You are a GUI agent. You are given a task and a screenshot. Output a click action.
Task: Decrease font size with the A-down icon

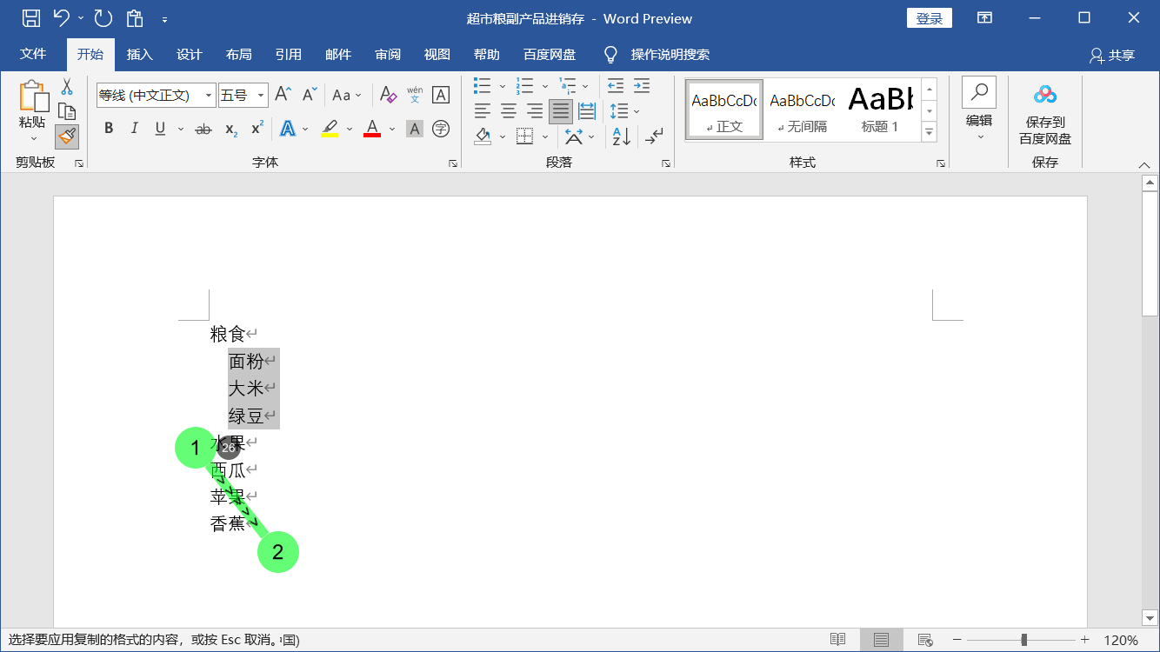310,95
